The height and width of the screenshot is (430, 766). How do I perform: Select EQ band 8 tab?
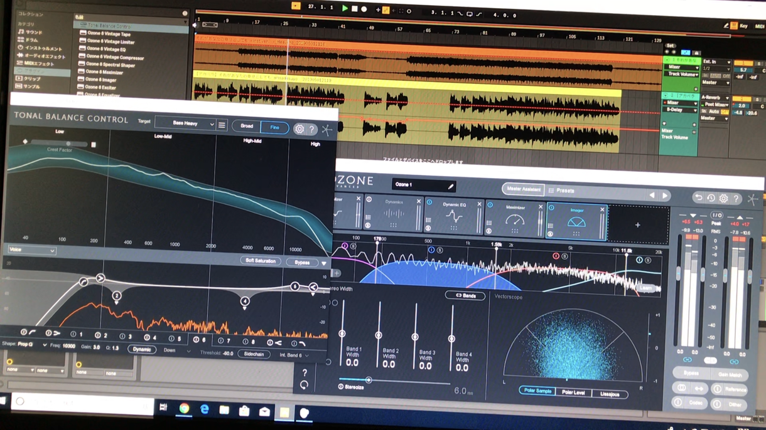coord(249,342)
